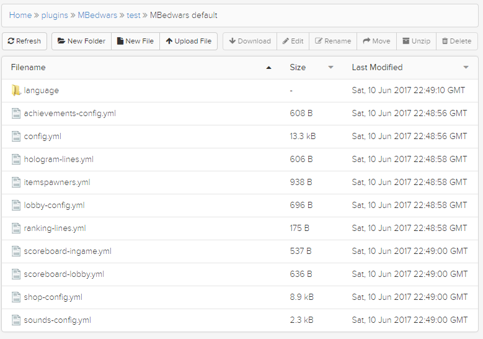This screenshot has width=483, height=339.
Task: Select shop-config.yml filename
Action: [53, 297]
